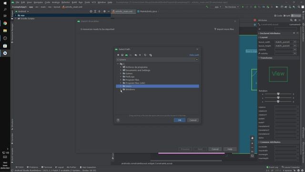Confirm with OK in Select Path dialog
Image resolution: width=305 pixels, height=172 pixels.
point(180,120)
